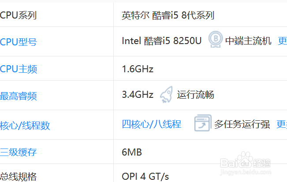Open the 核心/线程数 label link
Image resolution: width=287 pixels, height=182 pixels.
coord(25,126)
